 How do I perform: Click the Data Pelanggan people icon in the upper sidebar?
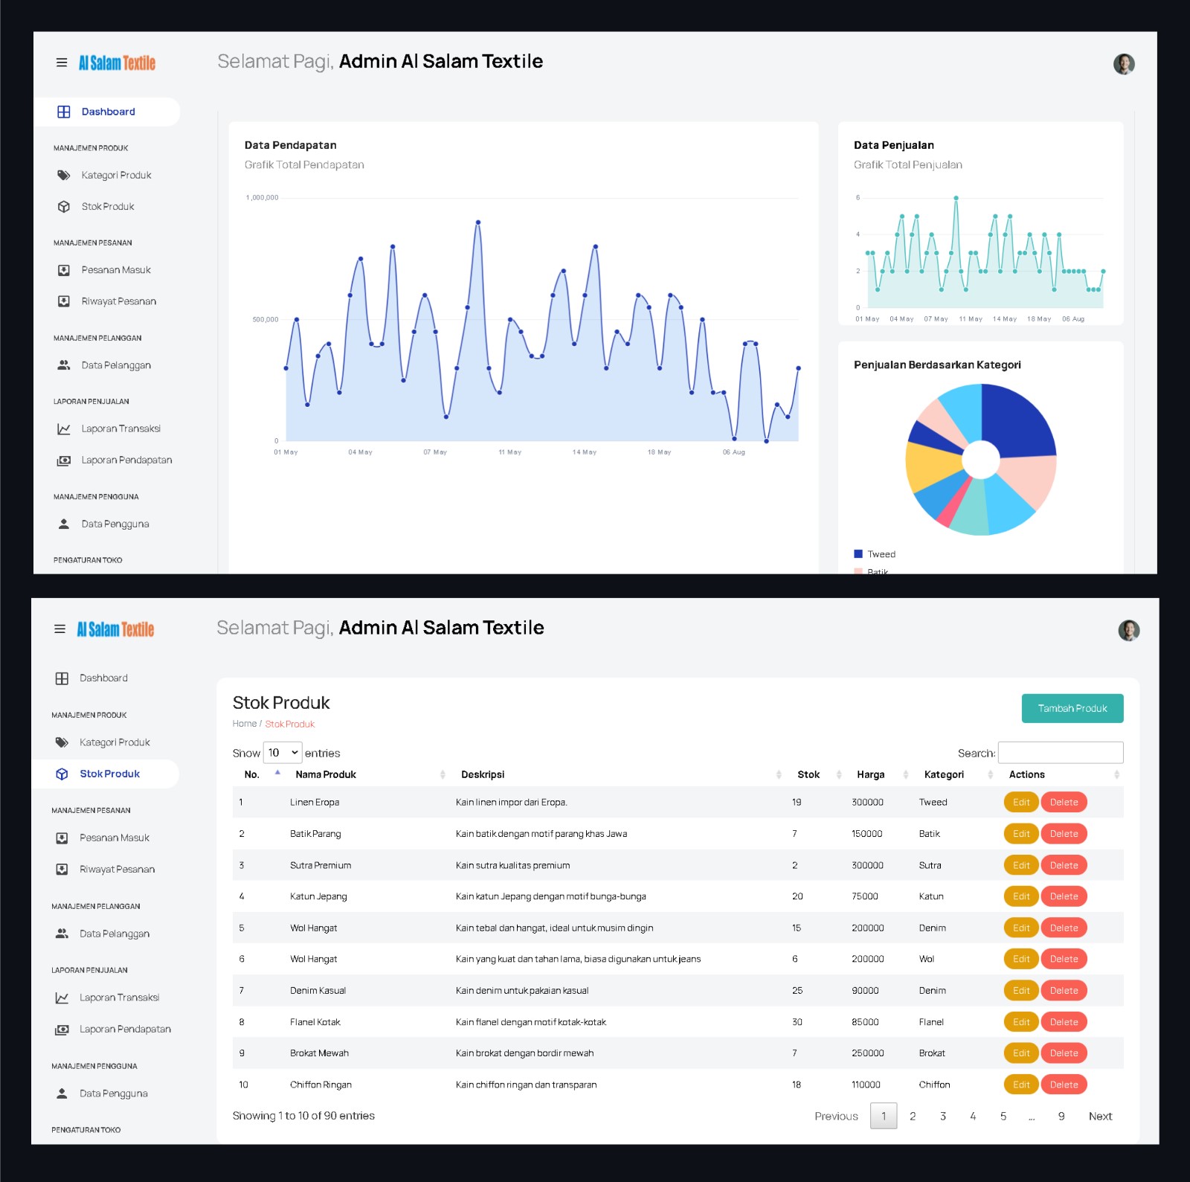pyautogui.click(x=64, y=365)
